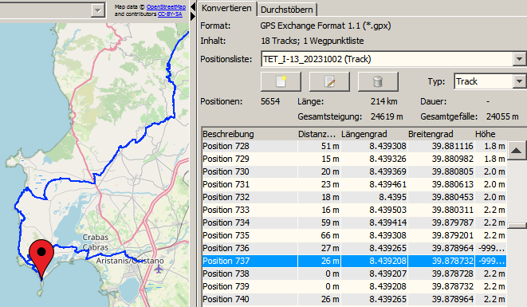The height and width of the screenshot is (307, 527).
Task: Click the position list scrollbar thumb
Action: pyautogui.click(x=517, y=226)
